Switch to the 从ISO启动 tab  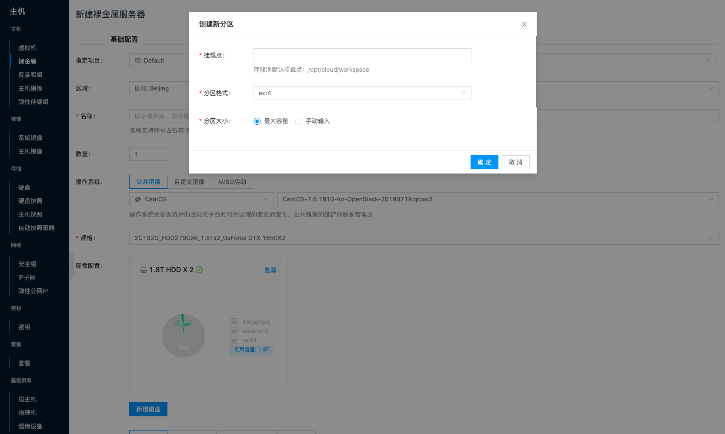pyautogui.click(x=232, y=182)
